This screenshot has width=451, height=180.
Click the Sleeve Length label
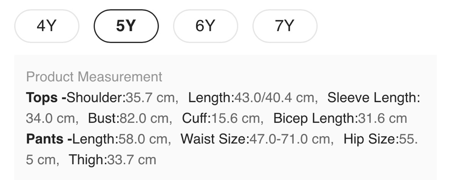(373, 97)
